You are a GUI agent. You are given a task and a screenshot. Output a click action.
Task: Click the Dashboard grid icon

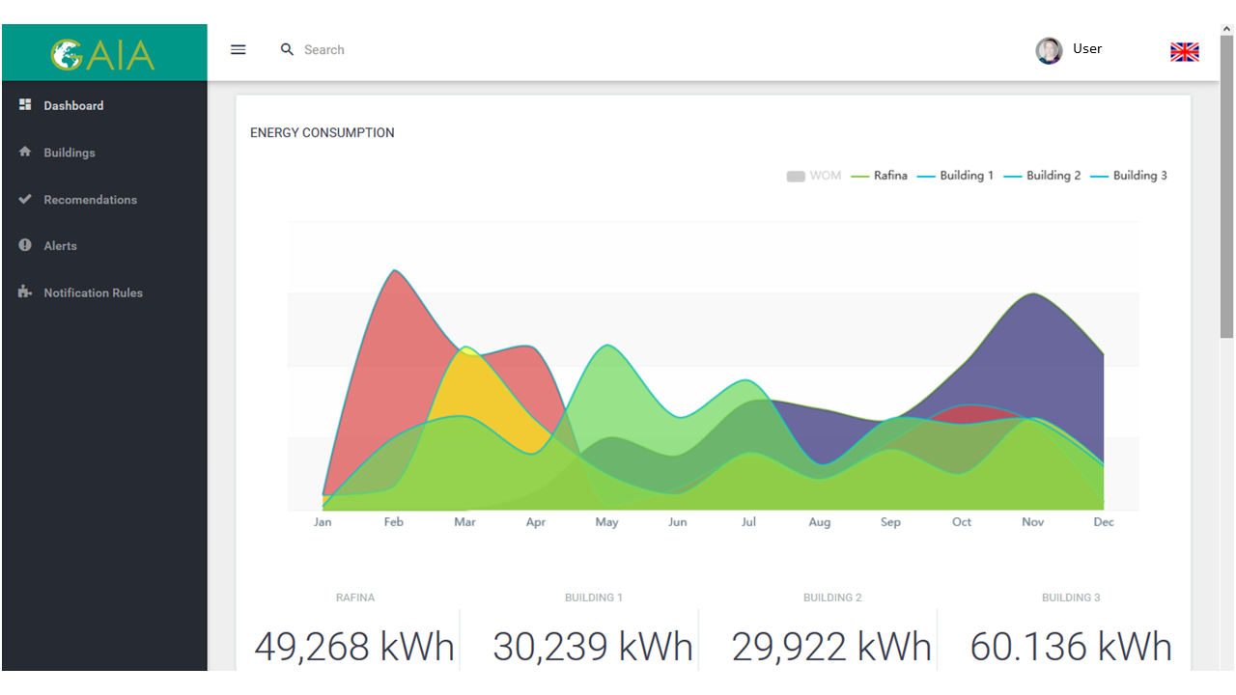(x=25, y=104)
